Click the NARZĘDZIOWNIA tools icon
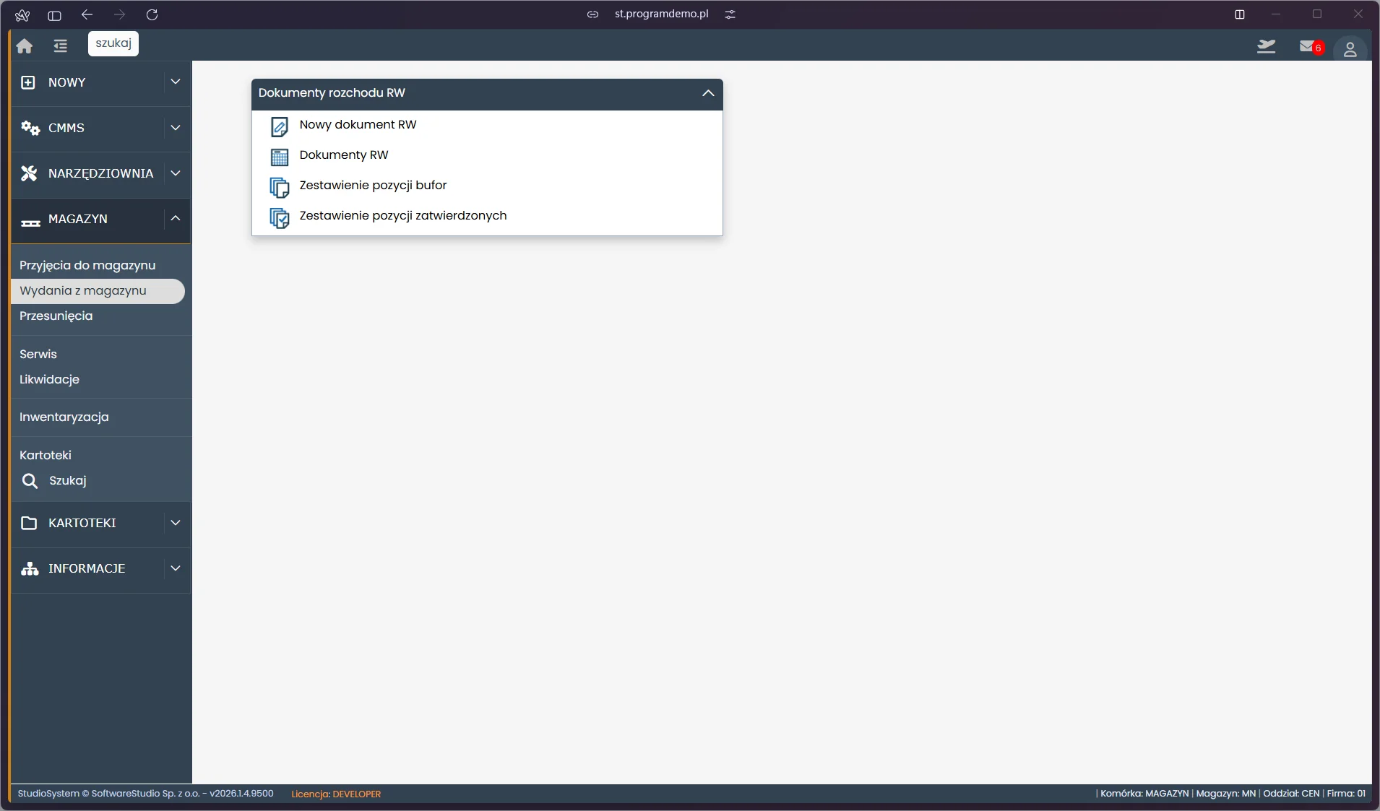The height and width of the screenshot is (811, 1380). point(29,173)
